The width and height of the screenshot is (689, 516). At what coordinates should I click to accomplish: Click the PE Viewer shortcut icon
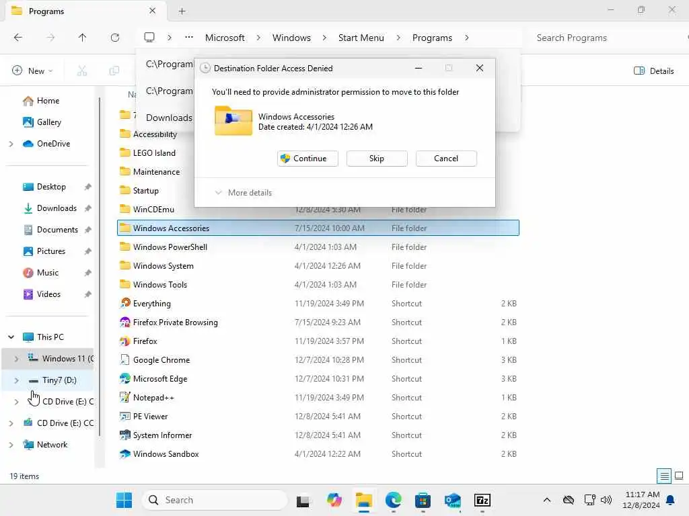click(125, 417)
